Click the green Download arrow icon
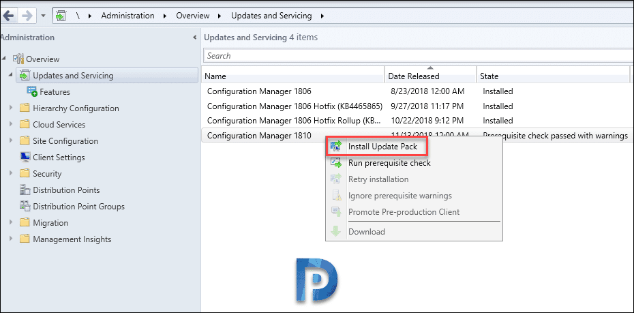Screen dimensions: 634x313 336,232
